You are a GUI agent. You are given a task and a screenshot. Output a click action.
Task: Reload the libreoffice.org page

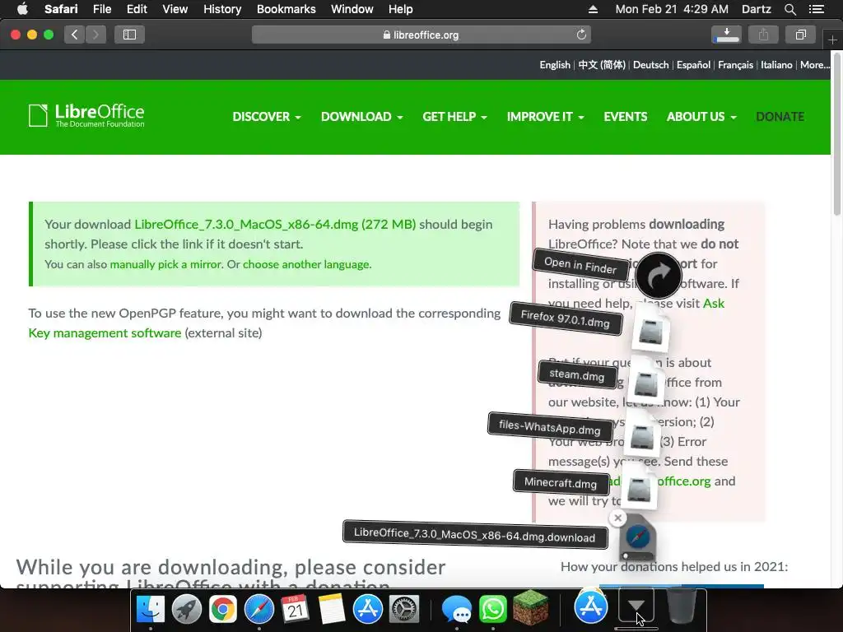click(x=581, y=35)
